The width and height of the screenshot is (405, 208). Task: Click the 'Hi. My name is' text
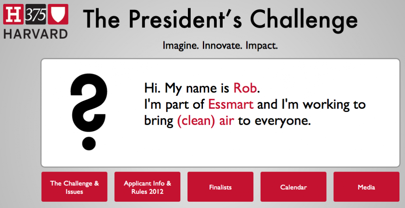coord(187,89)
